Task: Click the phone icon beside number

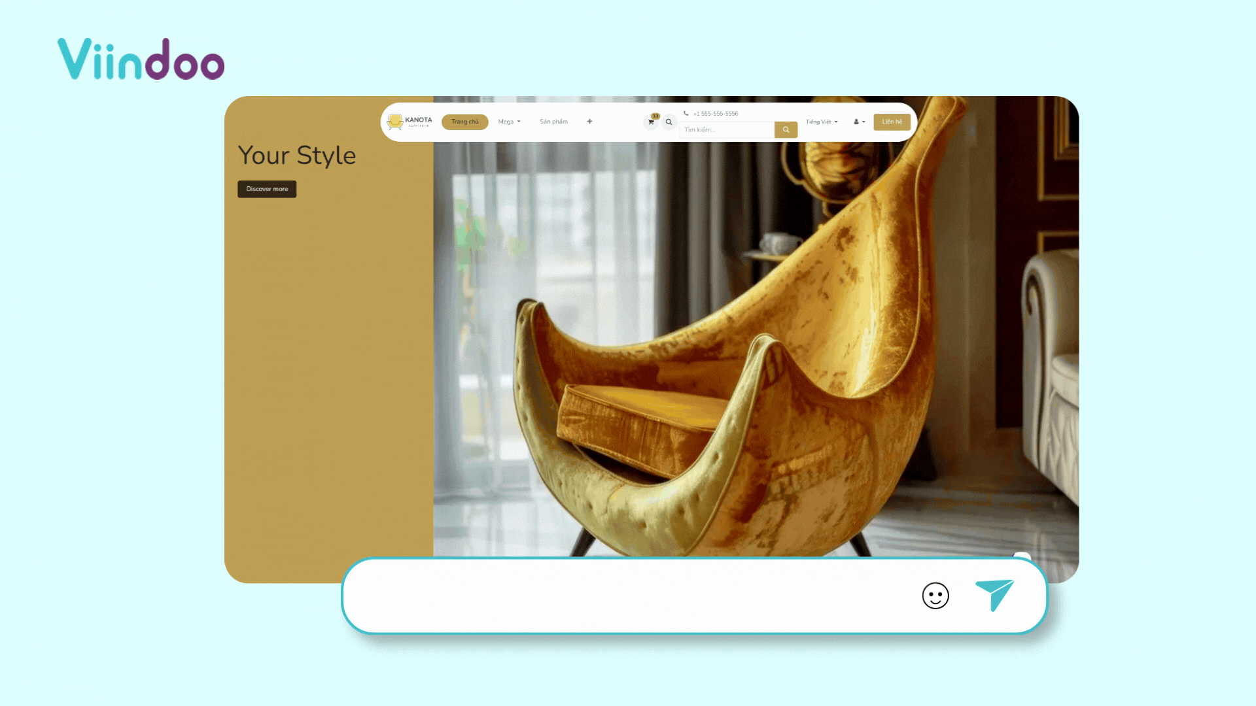Action: [686, 113]
